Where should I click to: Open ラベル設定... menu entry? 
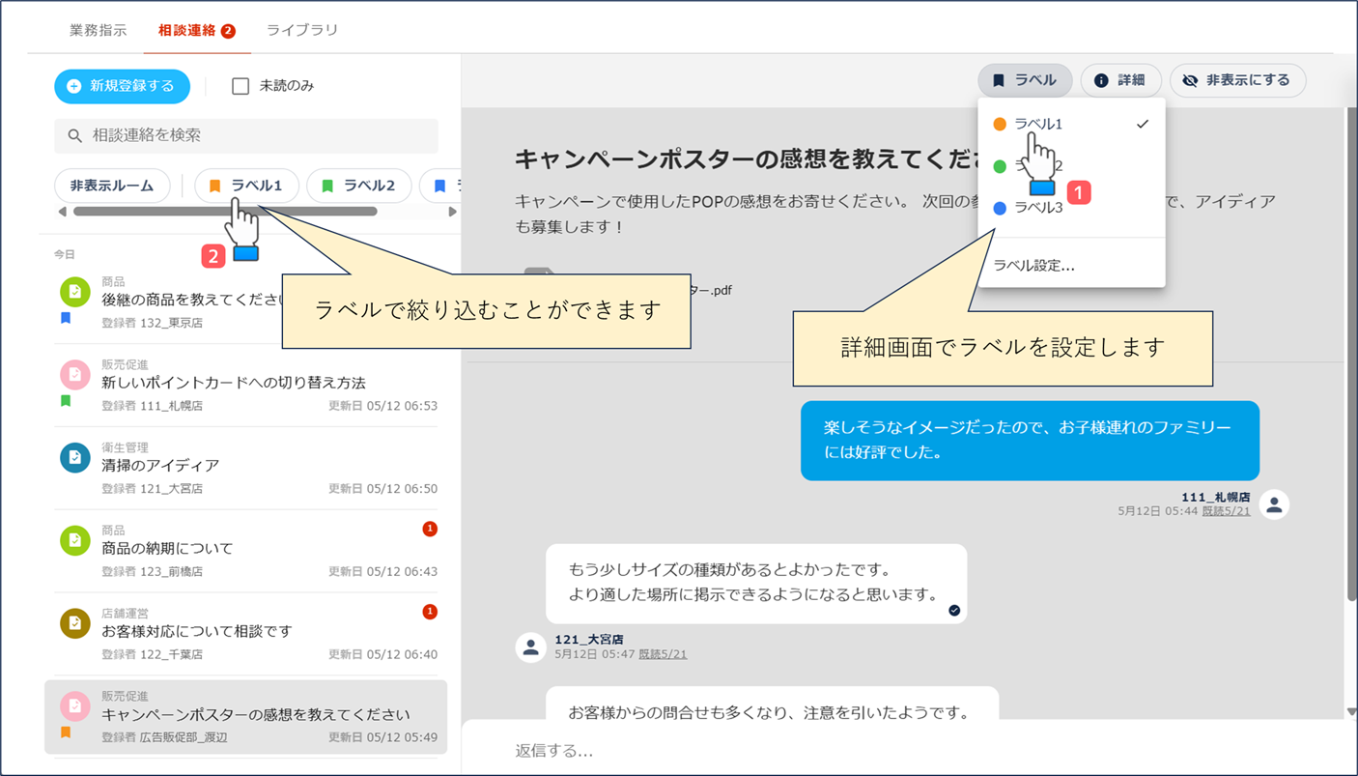tap(1072, 265)
